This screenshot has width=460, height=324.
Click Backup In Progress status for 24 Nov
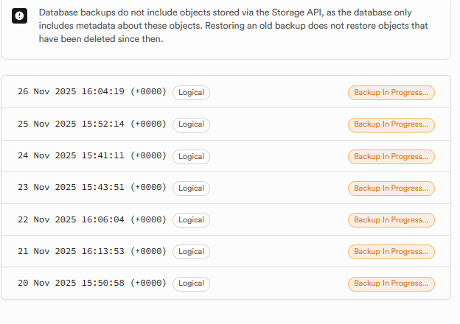click(x=391, y=156)
